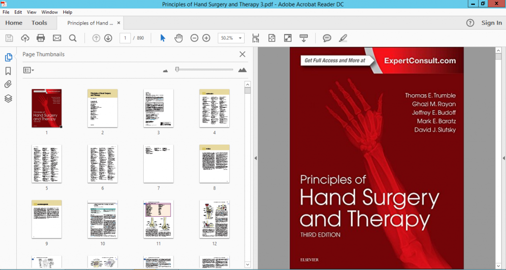The image size is (506, 270).
Task: Click the thumbnail size slider handle
Action: click(177, 69)
